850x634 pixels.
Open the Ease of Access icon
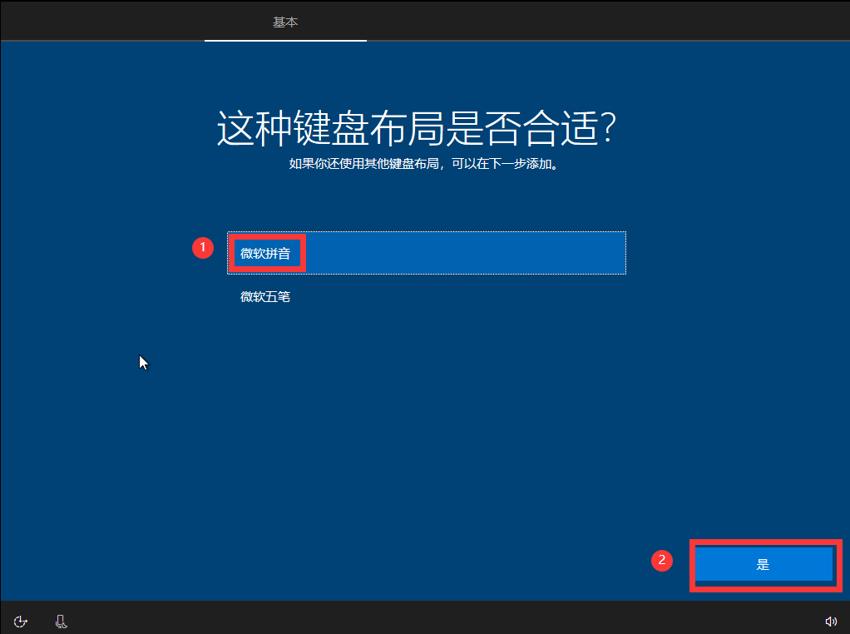pos(21,622)
